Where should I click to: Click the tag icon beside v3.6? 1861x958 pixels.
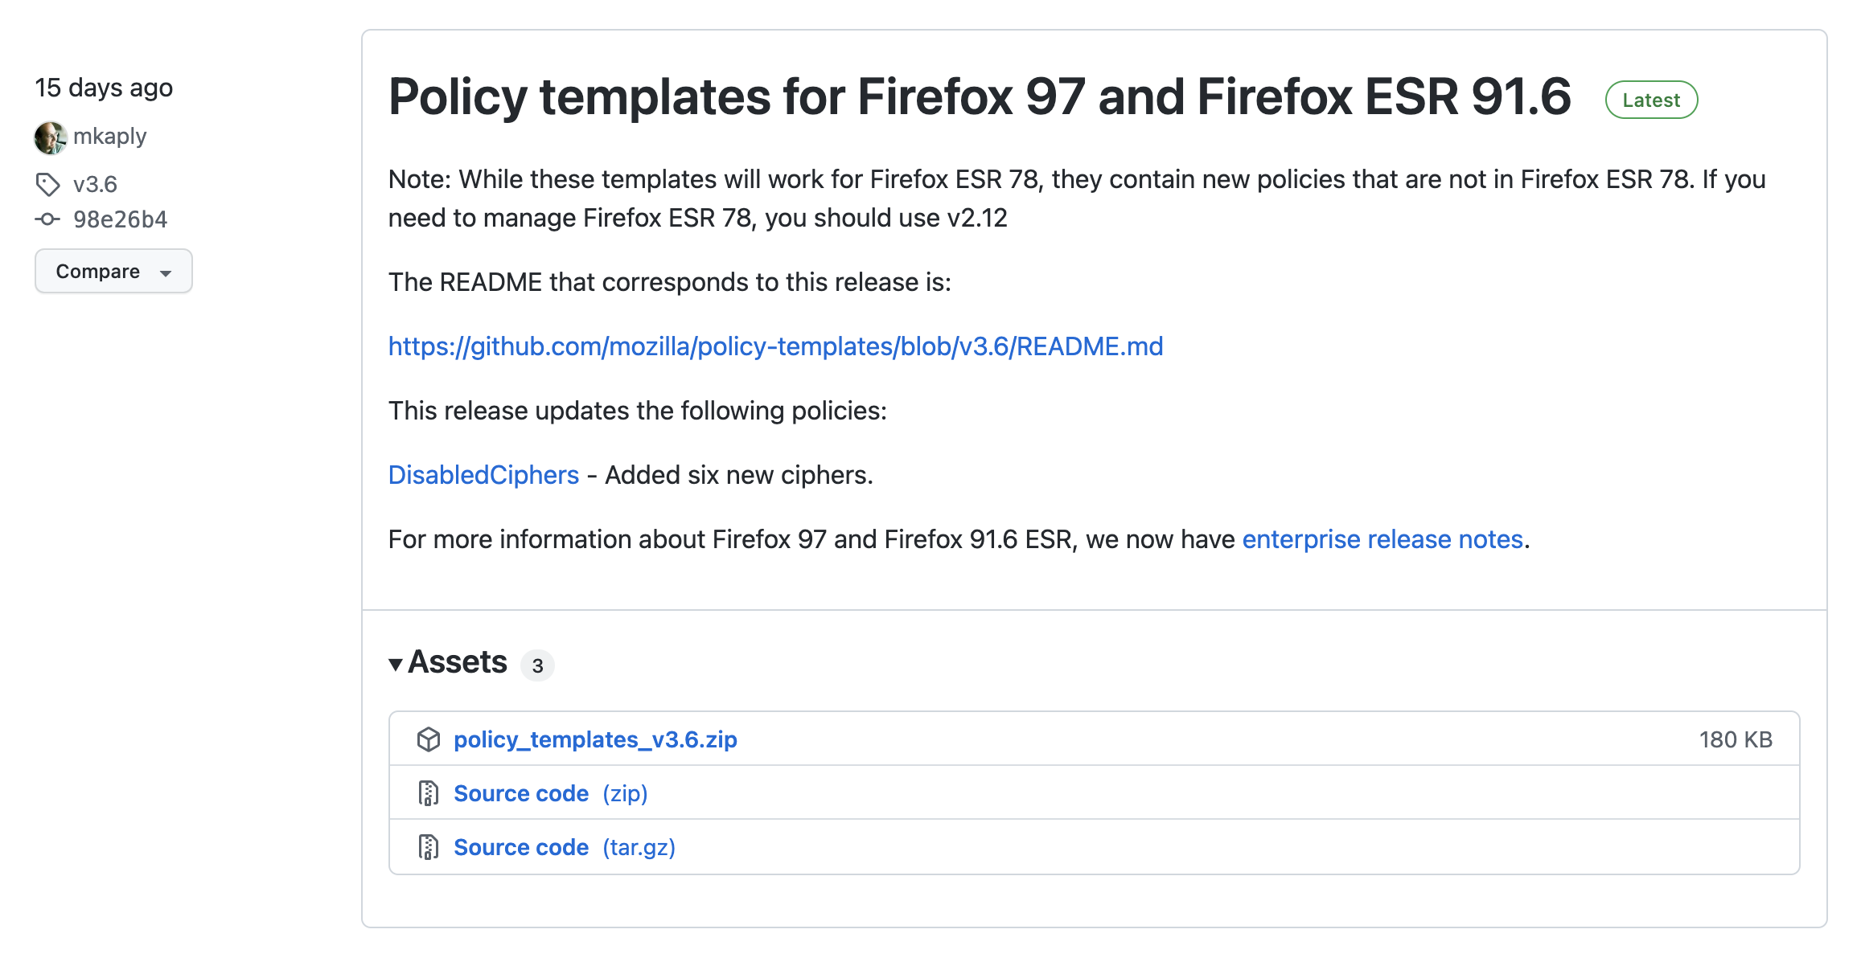(47, 185)
